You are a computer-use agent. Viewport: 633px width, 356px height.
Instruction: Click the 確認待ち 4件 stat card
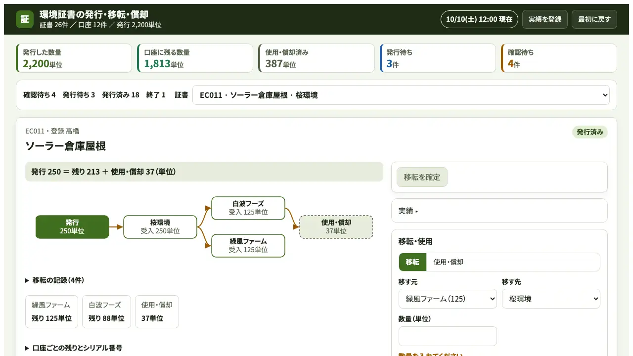tap(559, 58)
